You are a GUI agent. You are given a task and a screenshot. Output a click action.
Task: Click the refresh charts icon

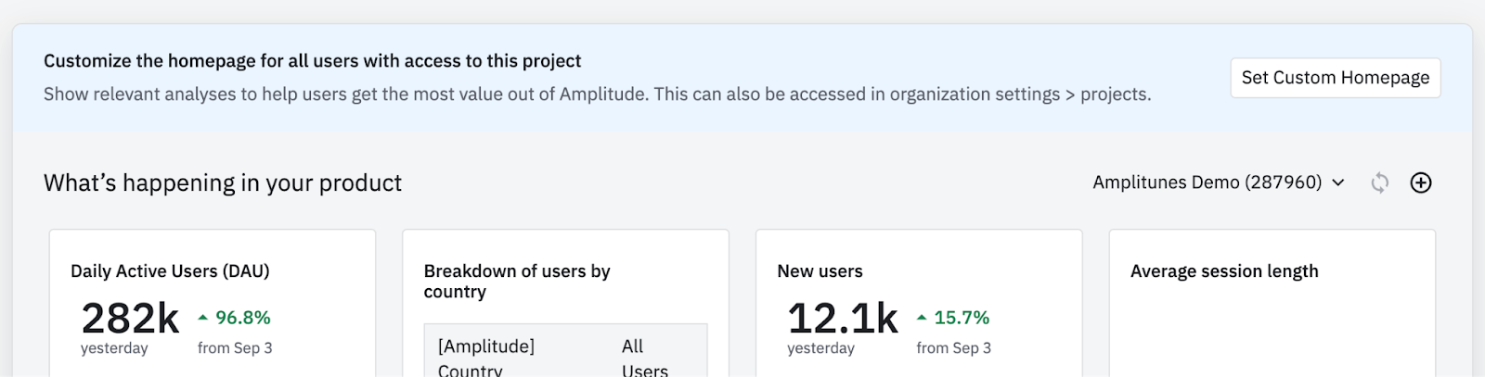pyautogui.click(x=1380, y=182)
